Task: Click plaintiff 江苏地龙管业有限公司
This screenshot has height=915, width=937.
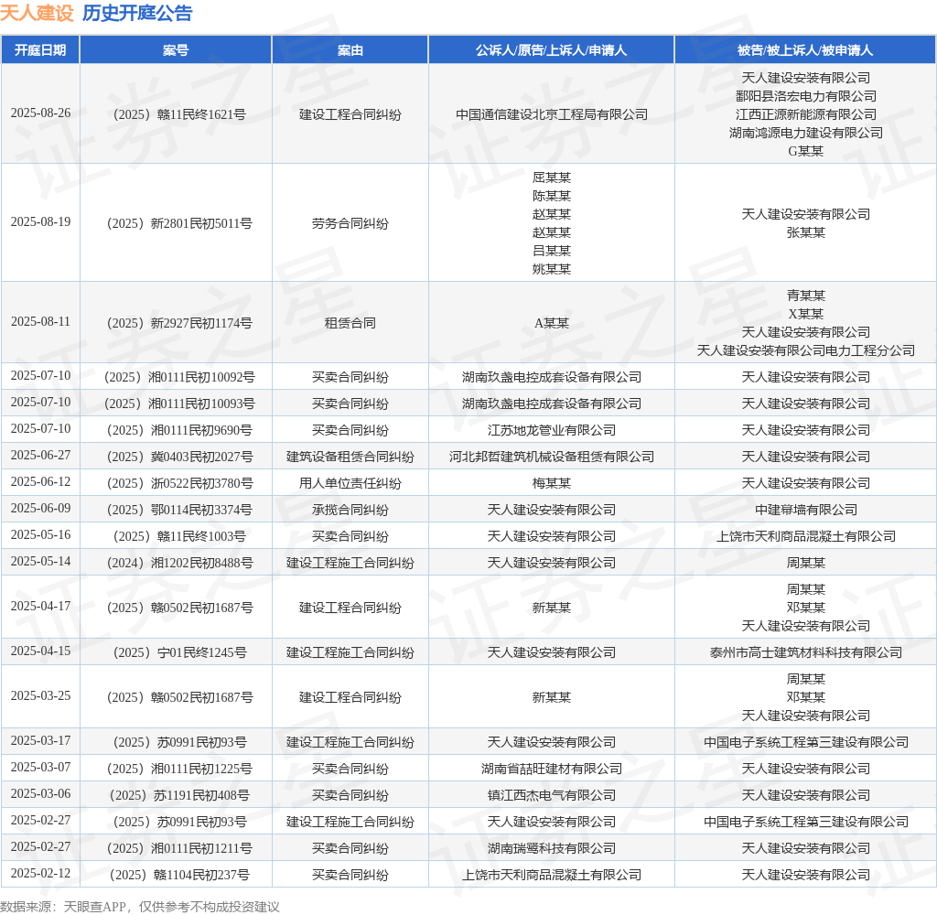Action: click(552, 430)
